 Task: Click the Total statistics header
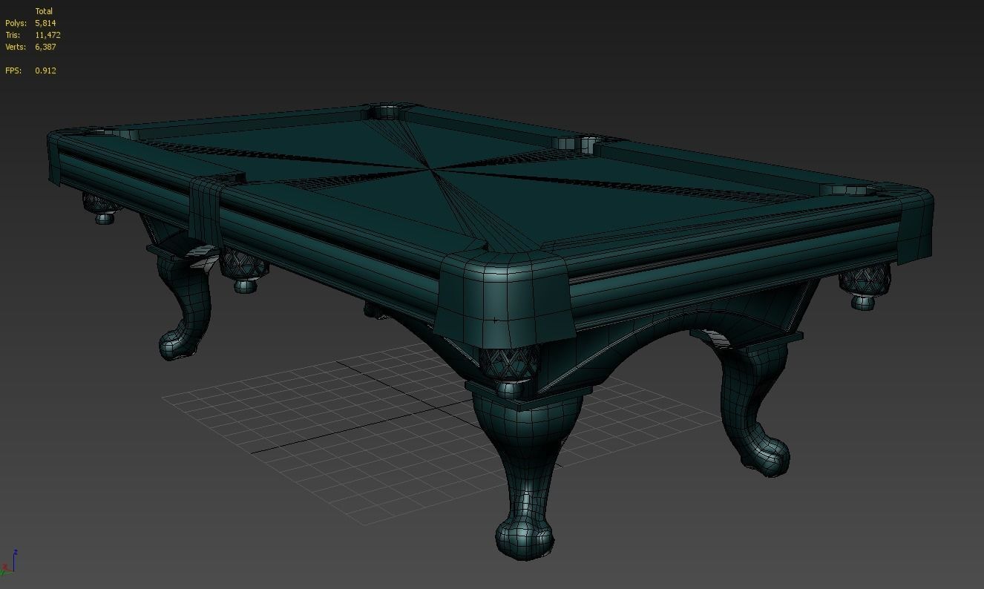(x=44, y=11)
